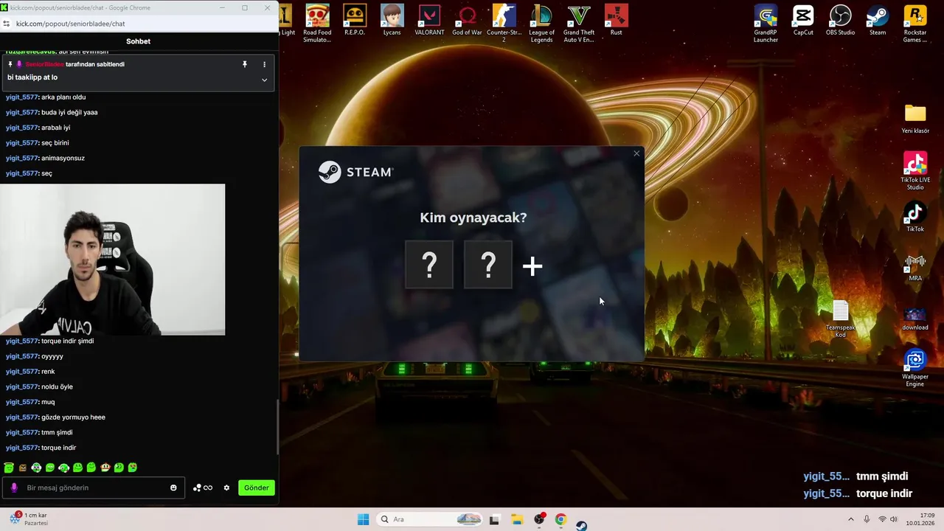Open the Rust game shortcut
Image resolution: width=944 pixels, height=531 pixels.
tap(616, 21)
